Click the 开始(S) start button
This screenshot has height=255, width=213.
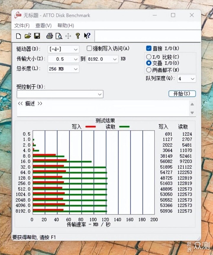182,94
